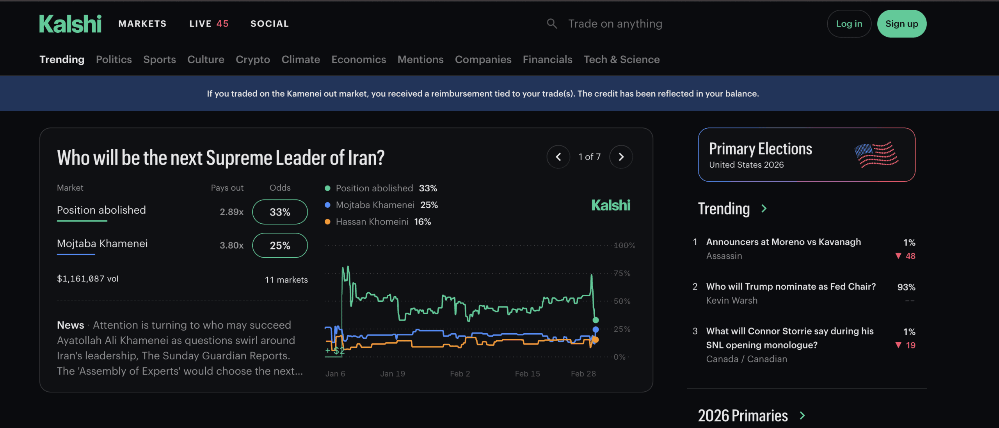Image resolution: width=999 pixels, height=428 pixels.
Task: Click the Log in button
Action: pyautogui.click(x=849, y=24)
